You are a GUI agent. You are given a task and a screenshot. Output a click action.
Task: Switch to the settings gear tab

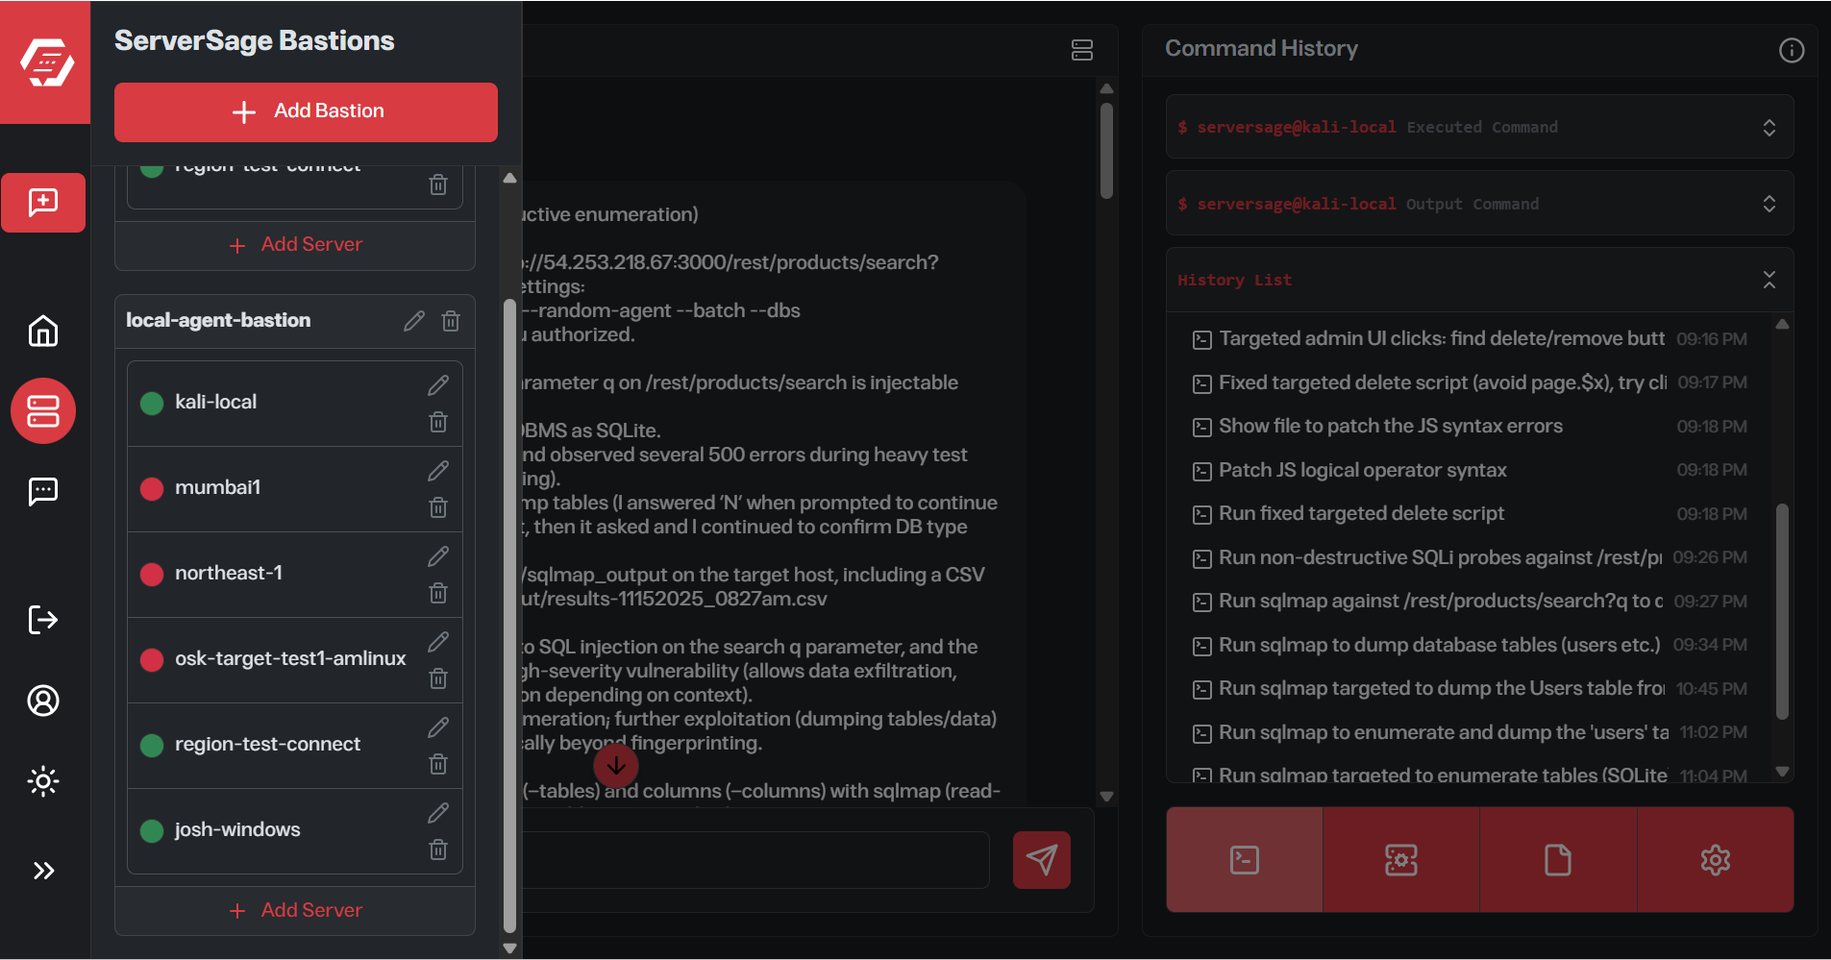pos(1716,860)
